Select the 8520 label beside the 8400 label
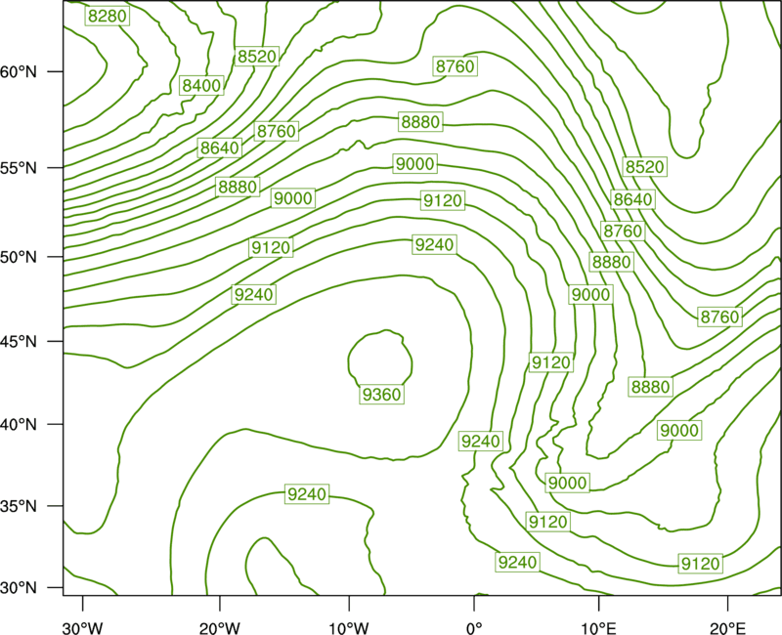Screen dimensions: 782x635 pyautogui.click(x=257, y=57)
